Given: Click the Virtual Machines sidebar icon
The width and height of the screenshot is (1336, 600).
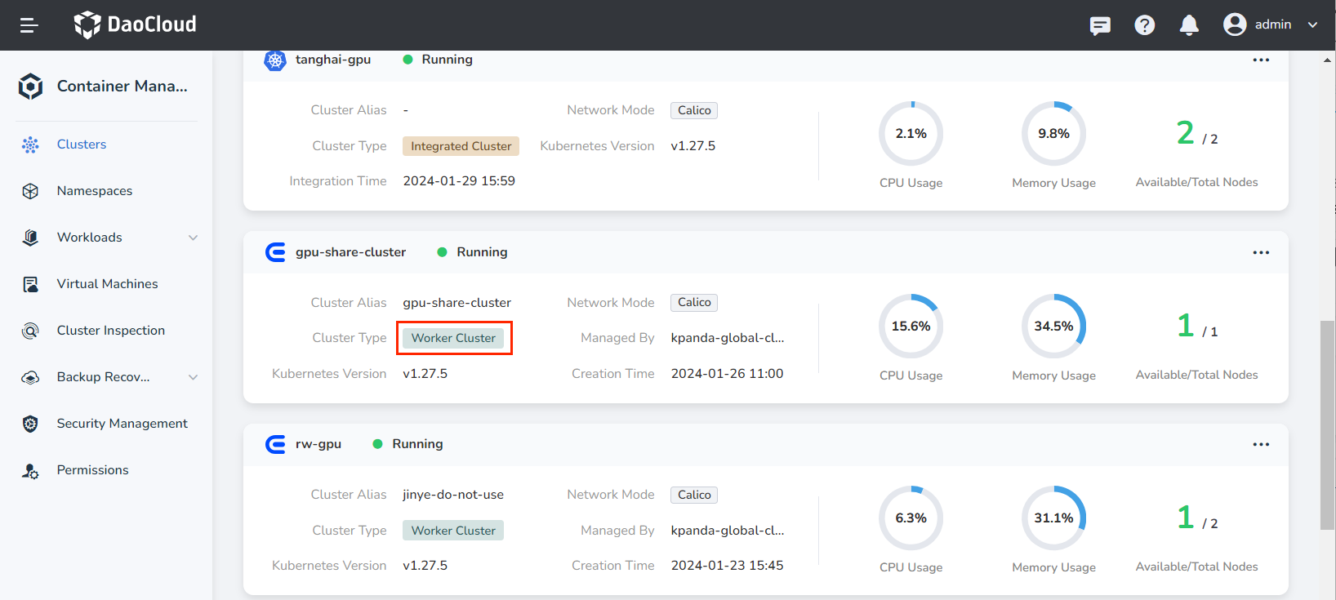Looking at the screenshot, I should tap(30, 284).
